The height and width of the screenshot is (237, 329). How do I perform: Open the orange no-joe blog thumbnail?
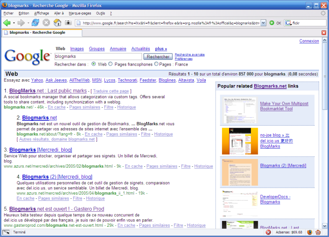click(x=240, y=141)
